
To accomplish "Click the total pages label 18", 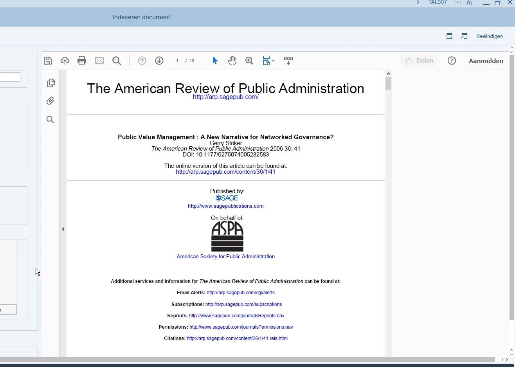I will pos(192,61).
